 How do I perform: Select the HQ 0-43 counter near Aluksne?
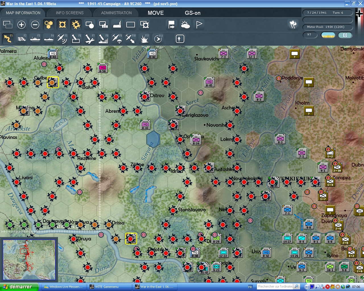point(53,54)
